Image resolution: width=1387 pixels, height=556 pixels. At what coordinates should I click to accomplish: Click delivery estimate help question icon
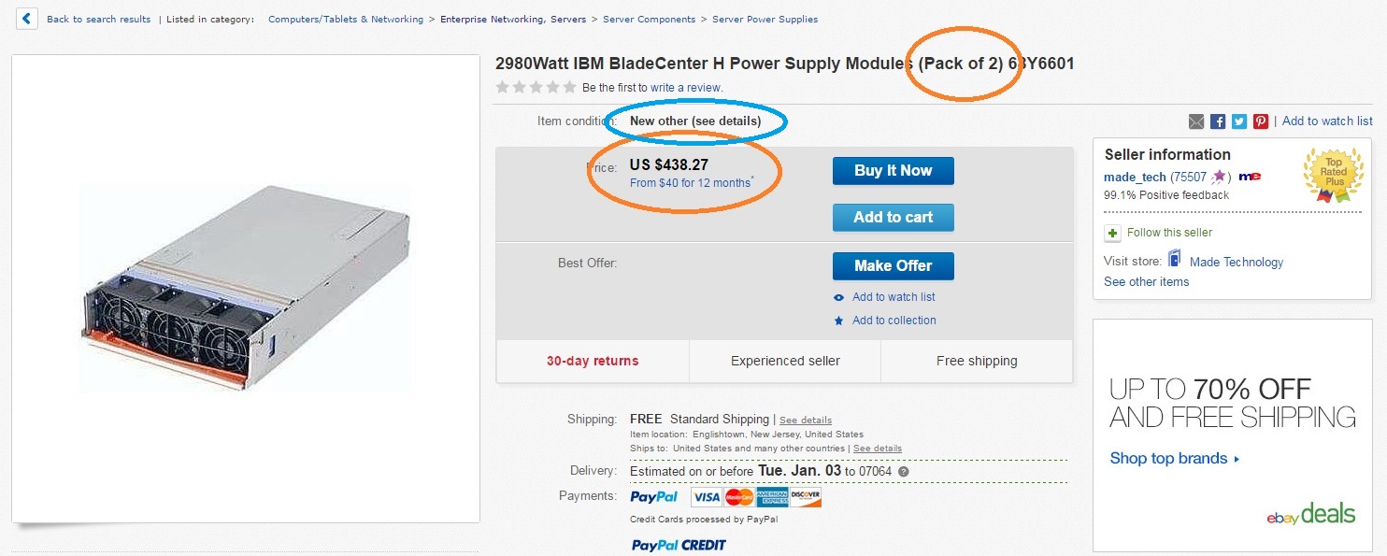coord(903,472)
